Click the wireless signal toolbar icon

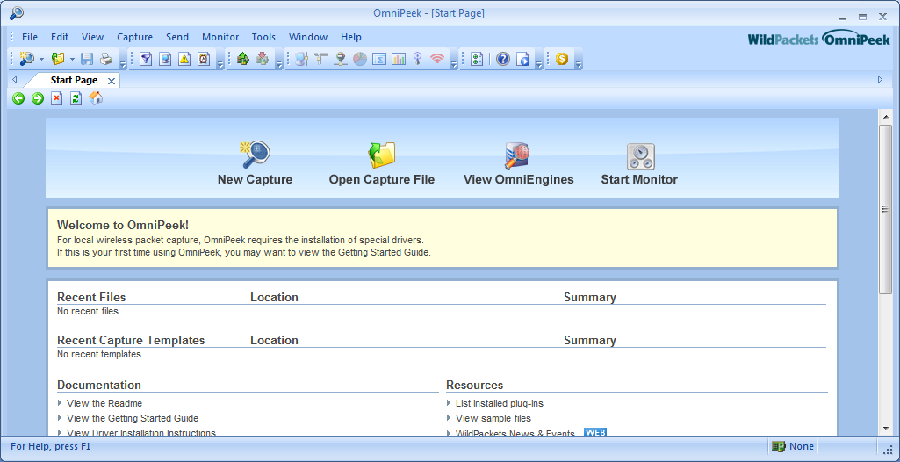[437, 59]
